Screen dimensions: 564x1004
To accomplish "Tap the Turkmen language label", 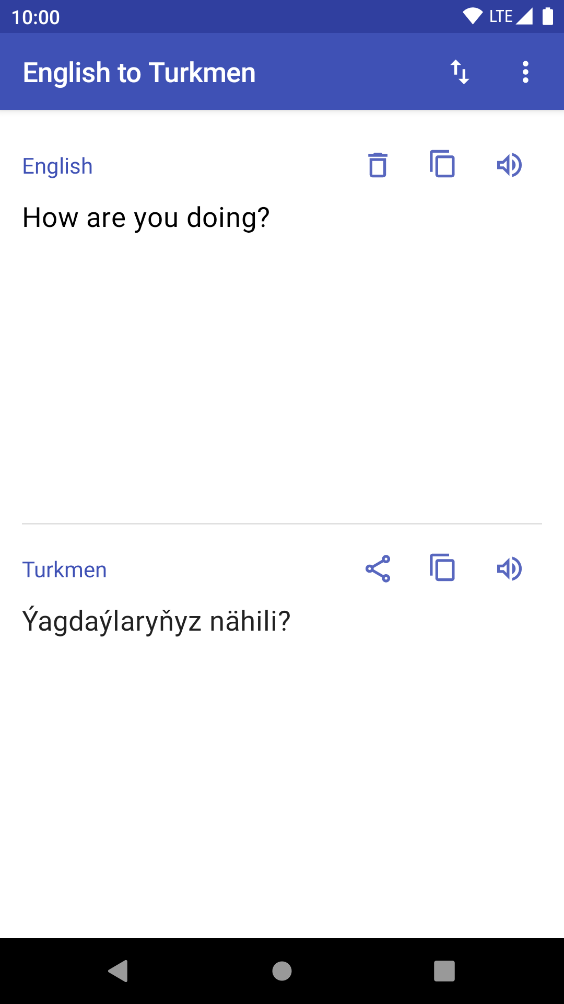I will point(64,570).
